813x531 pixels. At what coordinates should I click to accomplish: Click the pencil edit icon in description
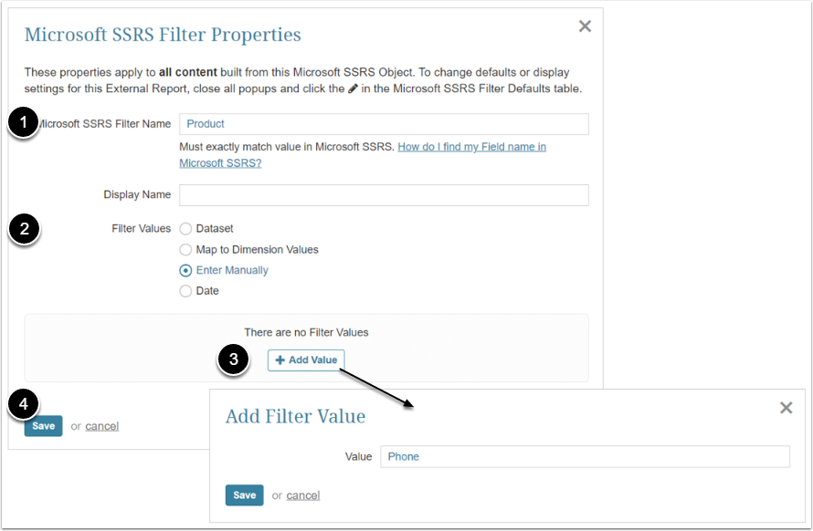[x=354, y=89]
